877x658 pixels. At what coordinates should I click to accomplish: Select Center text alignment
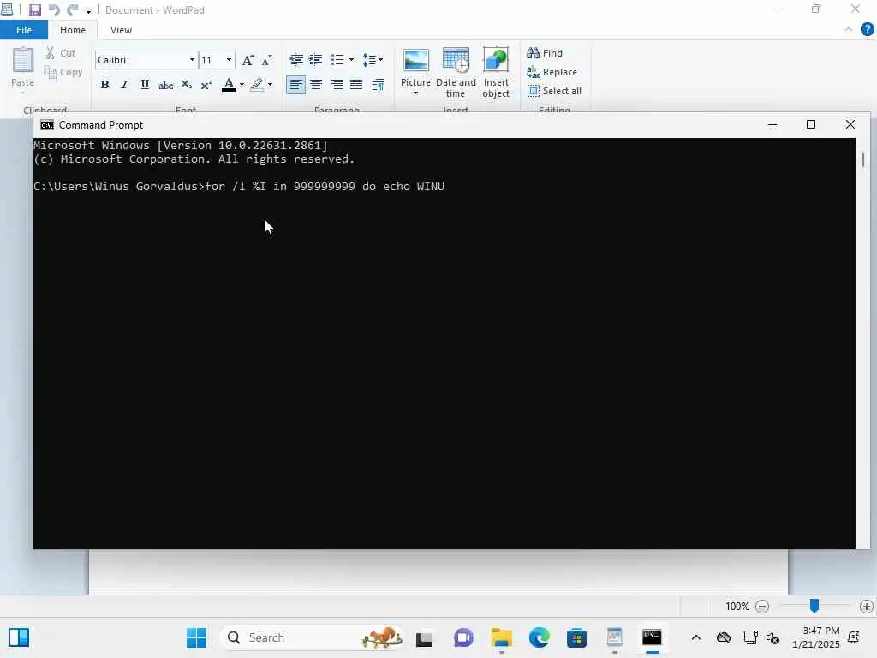[x=316, y=85]
